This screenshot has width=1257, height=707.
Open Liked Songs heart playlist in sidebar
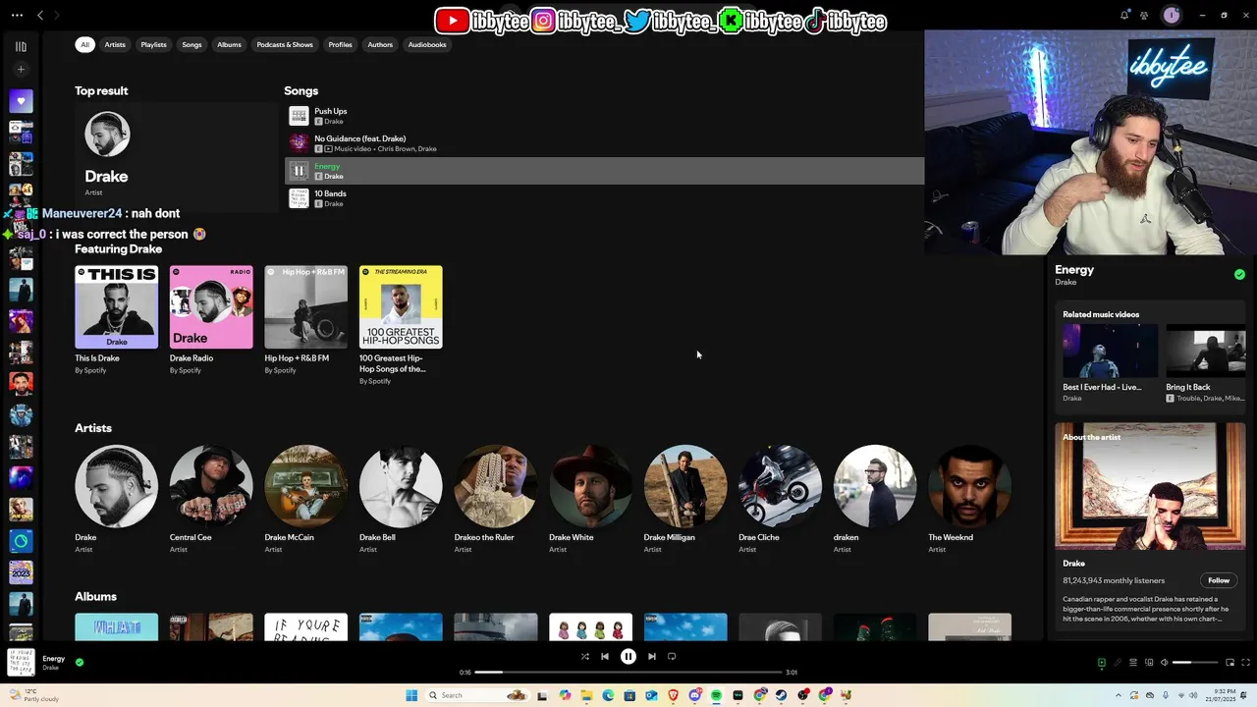(21, 101)
